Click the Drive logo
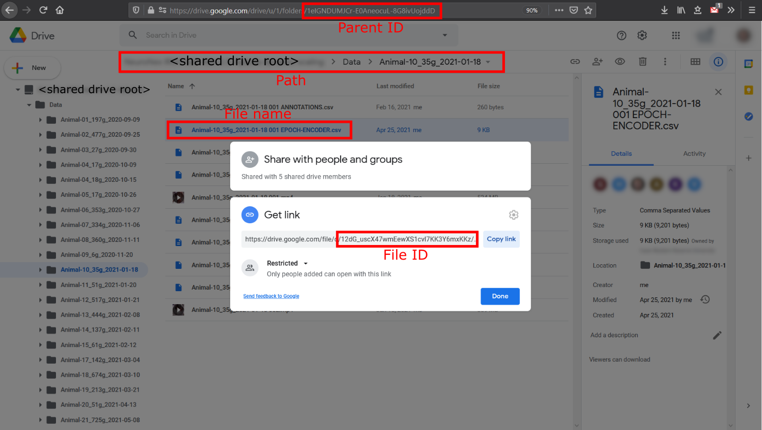Viewport: 762px width, 430px height. 32,35
